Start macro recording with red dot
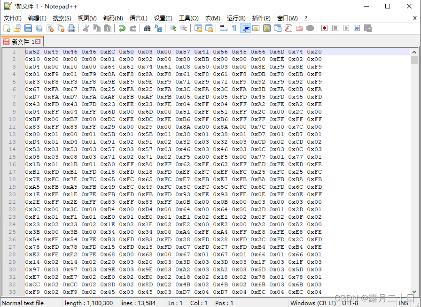 (x=324, y=28)
